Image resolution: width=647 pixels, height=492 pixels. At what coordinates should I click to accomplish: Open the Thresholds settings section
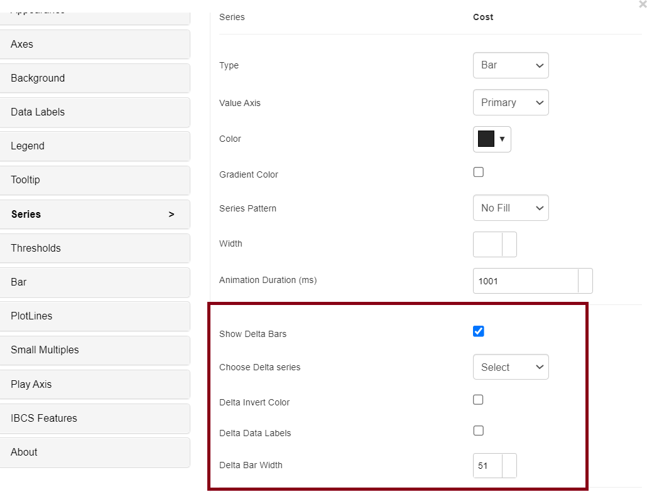tap(95, 248)
